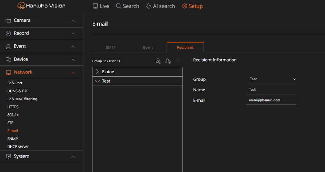Switch to the Event tab
This screenshot has height=172, width=325.
(148, 47)
